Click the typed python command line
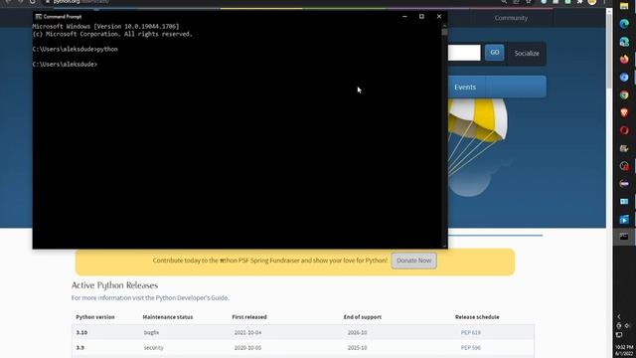 coord(76,49)
